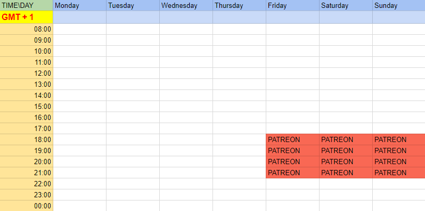Click the Monday column header
Image resolution: width=425 pixels, height=211 pixels.
click(80, 5)
